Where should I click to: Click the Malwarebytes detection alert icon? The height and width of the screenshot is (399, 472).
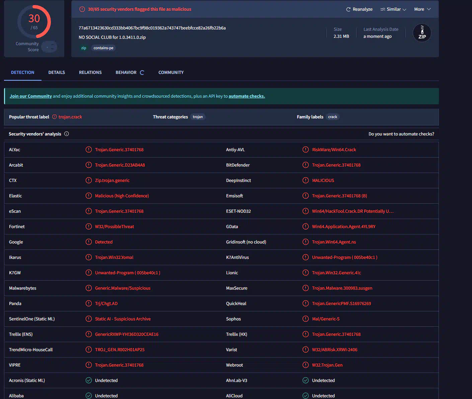89,288
